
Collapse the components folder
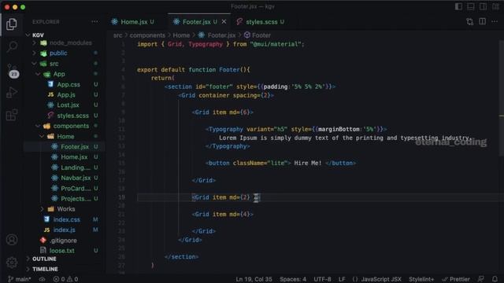pos(38,126)
